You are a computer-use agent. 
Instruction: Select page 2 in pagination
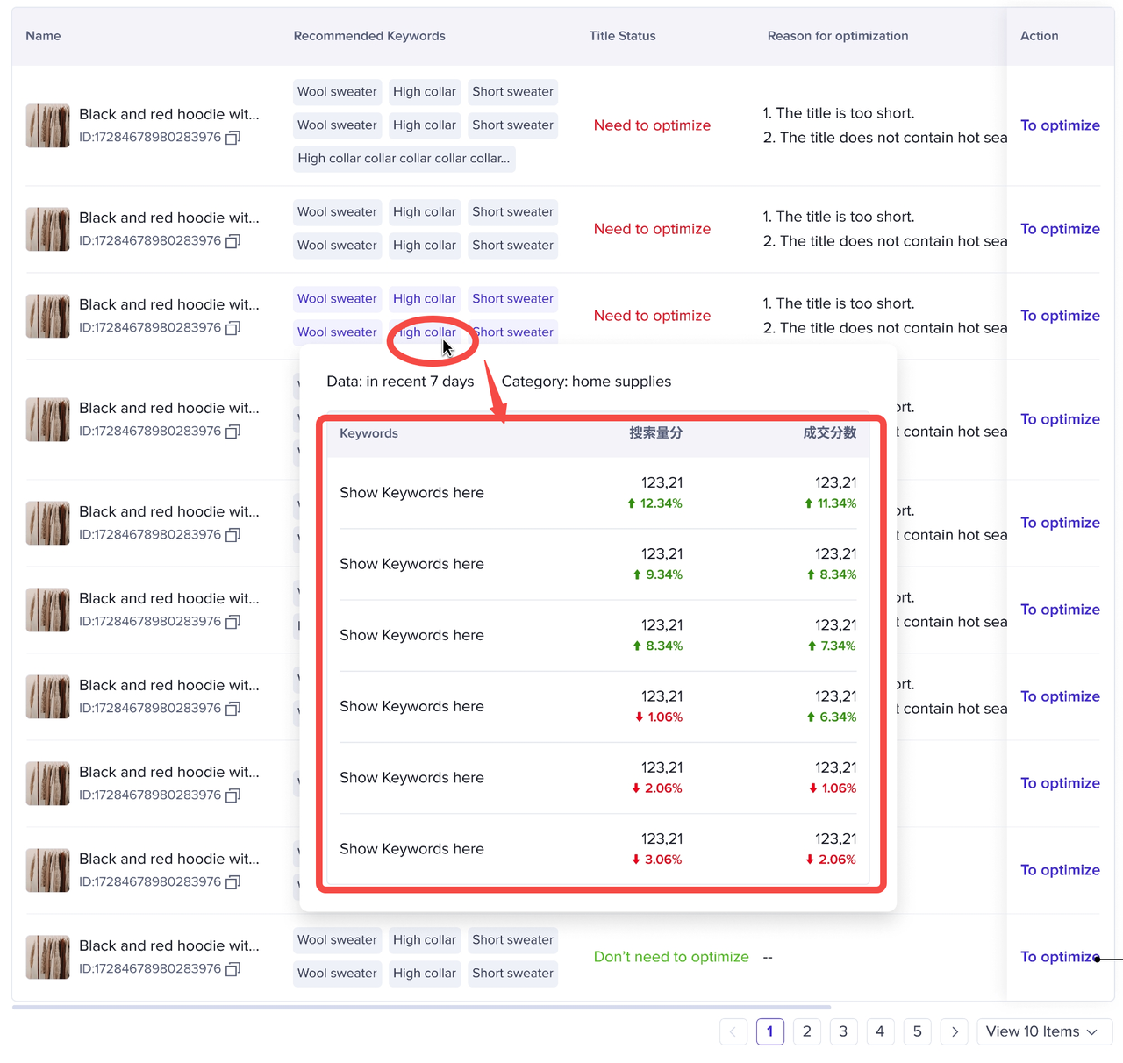click(806, 1031)
